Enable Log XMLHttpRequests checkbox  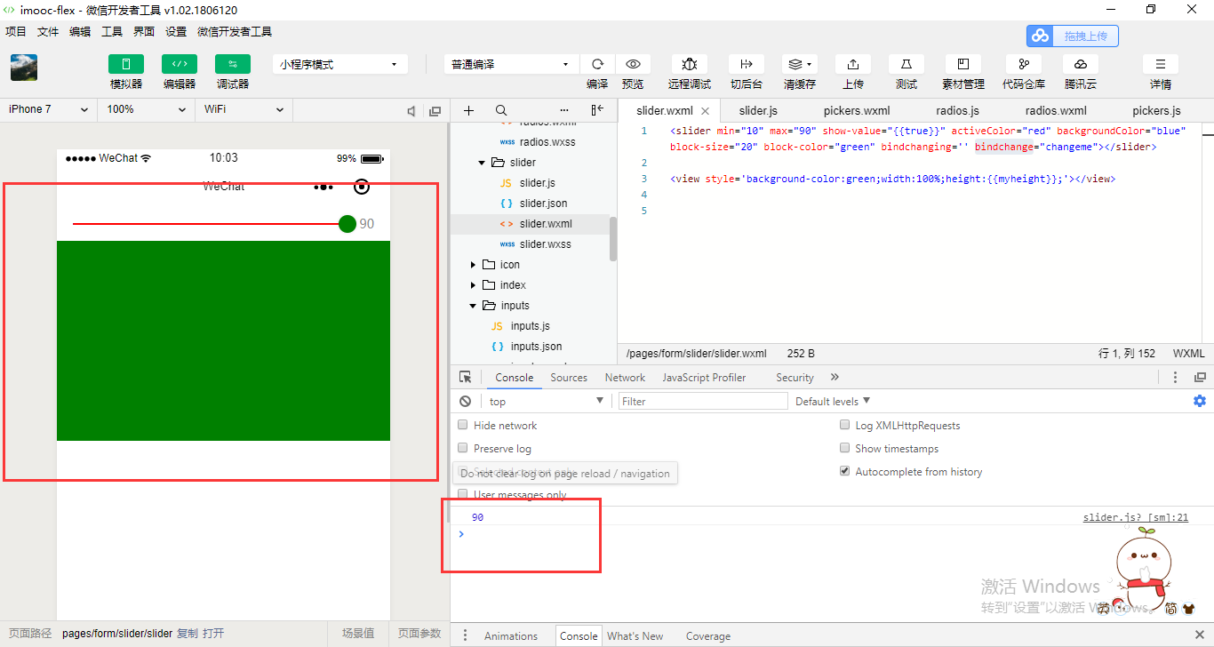[845, 425]
